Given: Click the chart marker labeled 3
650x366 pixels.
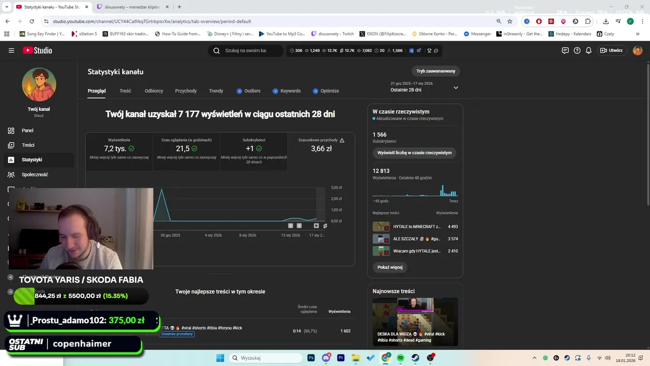Looking at the screenshot, I should (290, 226).
